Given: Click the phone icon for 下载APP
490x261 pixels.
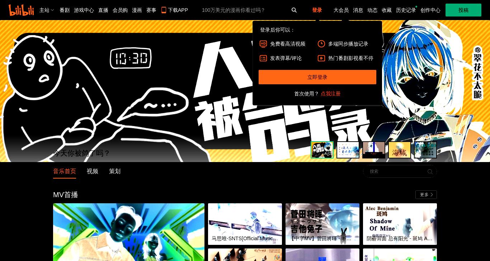Looking at the screenshot, I should 164,10.
